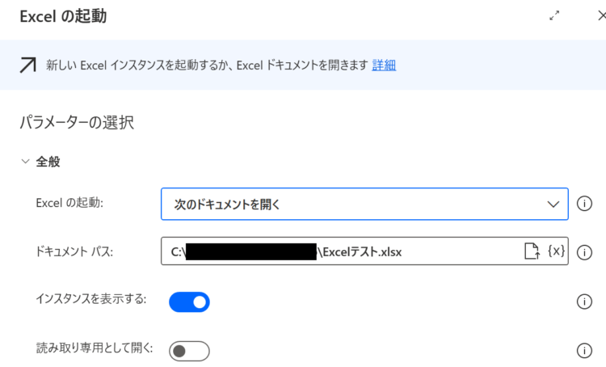Viewport: 606px width, 367px height.
Task: Collapse the 全般 section chevron
Action: 26,161
